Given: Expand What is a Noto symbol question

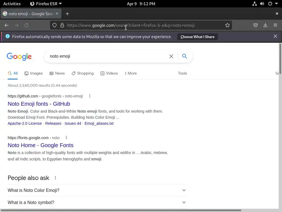Looking at the screenshot, I should [x=97, y=202].
